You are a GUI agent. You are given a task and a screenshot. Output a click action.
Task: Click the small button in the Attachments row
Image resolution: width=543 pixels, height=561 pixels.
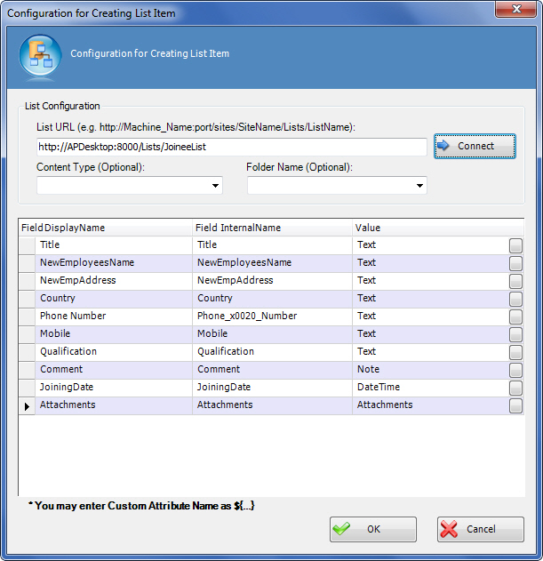pos(515,405)
